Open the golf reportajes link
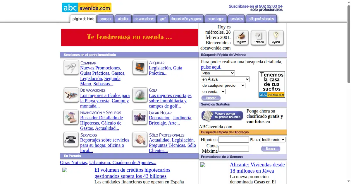This screenshot has height=184, width=351. click(170, 101)
